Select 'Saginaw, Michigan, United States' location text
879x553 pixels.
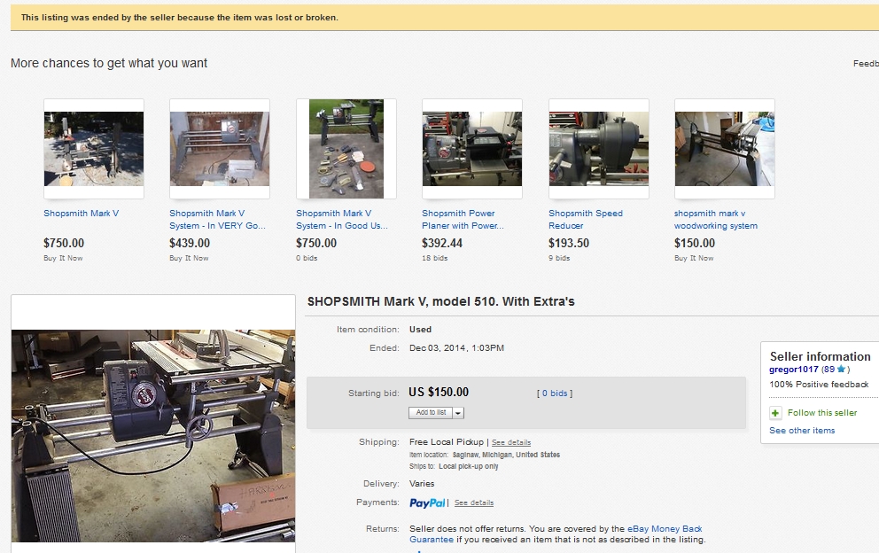click(506, 455)
